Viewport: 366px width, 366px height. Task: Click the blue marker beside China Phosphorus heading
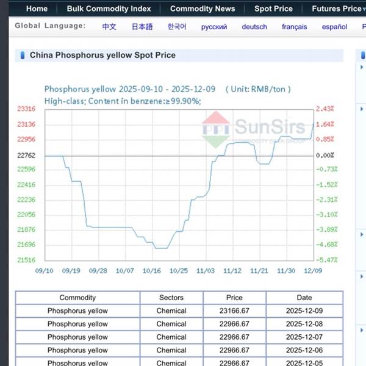[23, 56]
